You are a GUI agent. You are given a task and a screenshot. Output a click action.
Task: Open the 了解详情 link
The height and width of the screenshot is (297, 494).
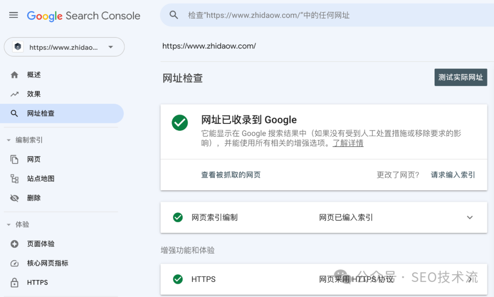tap(348, 143)
